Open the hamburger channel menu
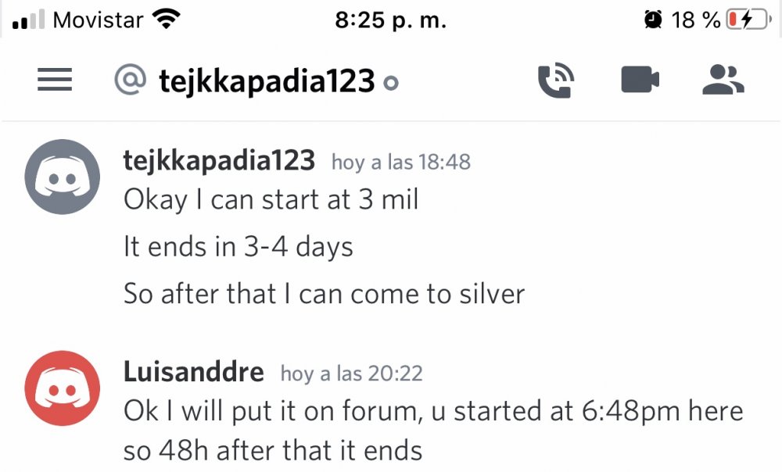 pos(55,80)
